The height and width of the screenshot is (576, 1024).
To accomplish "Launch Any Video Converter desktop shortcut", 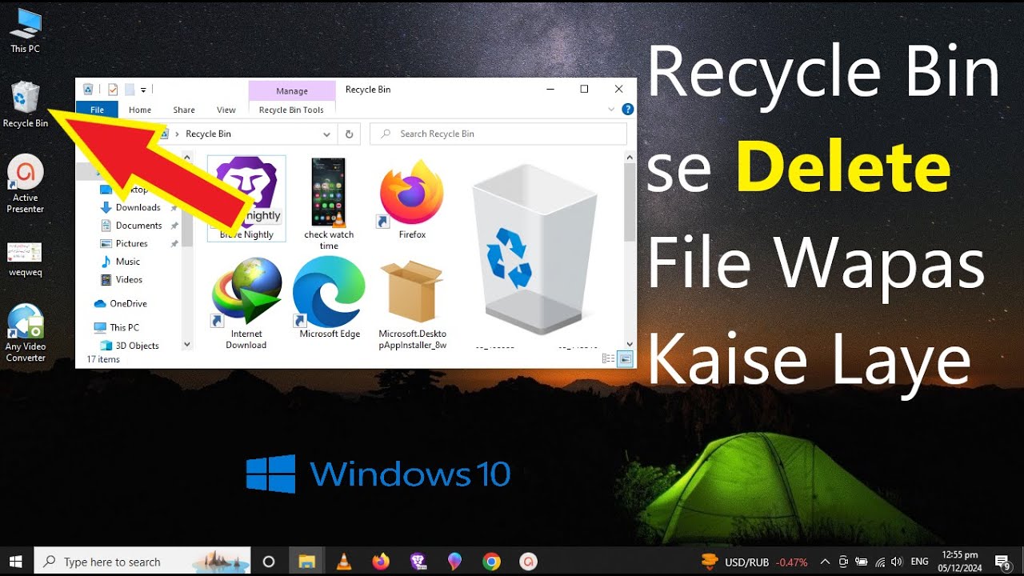I will [x=26, y=334].
